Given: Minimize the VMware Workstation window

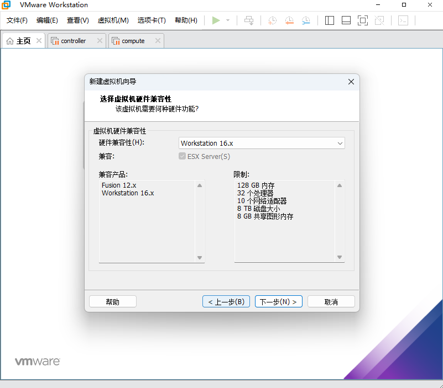Looking at the screenshot, I should (x=378, y=5).
